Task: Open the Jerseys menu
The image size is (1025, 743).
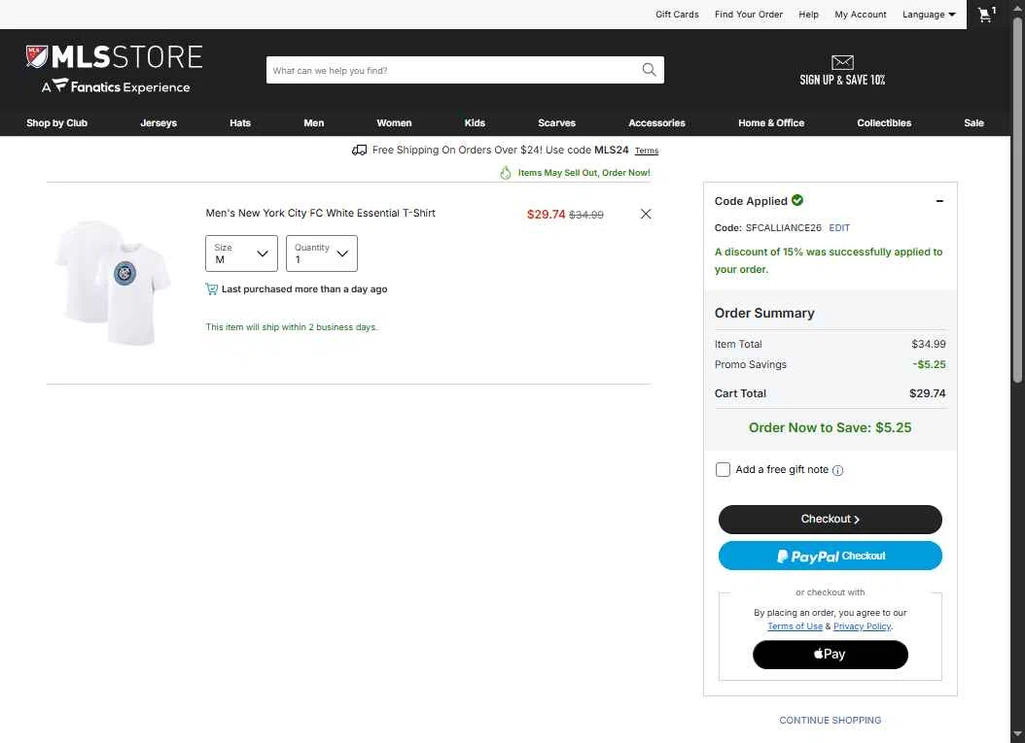Action: point(159,122)
